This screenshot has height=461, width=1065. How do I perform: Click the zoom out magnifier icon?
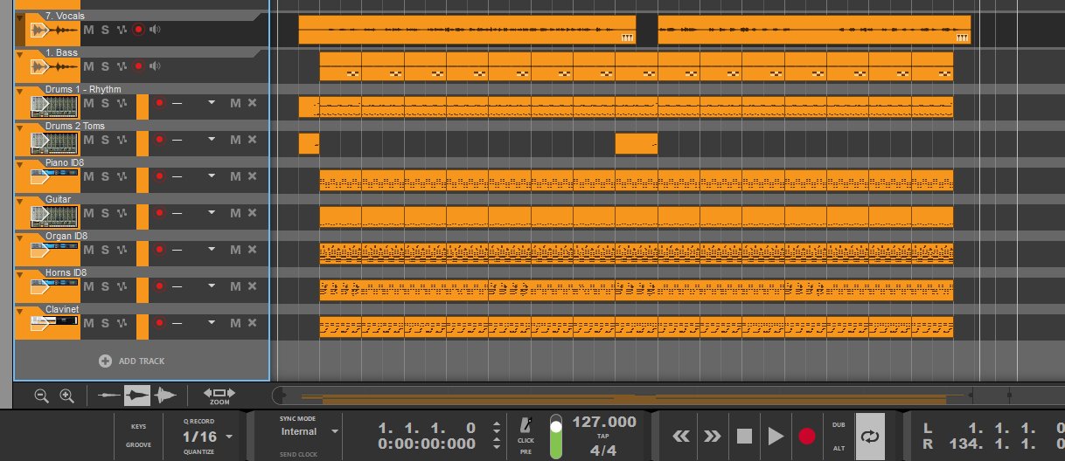[41, 396]
